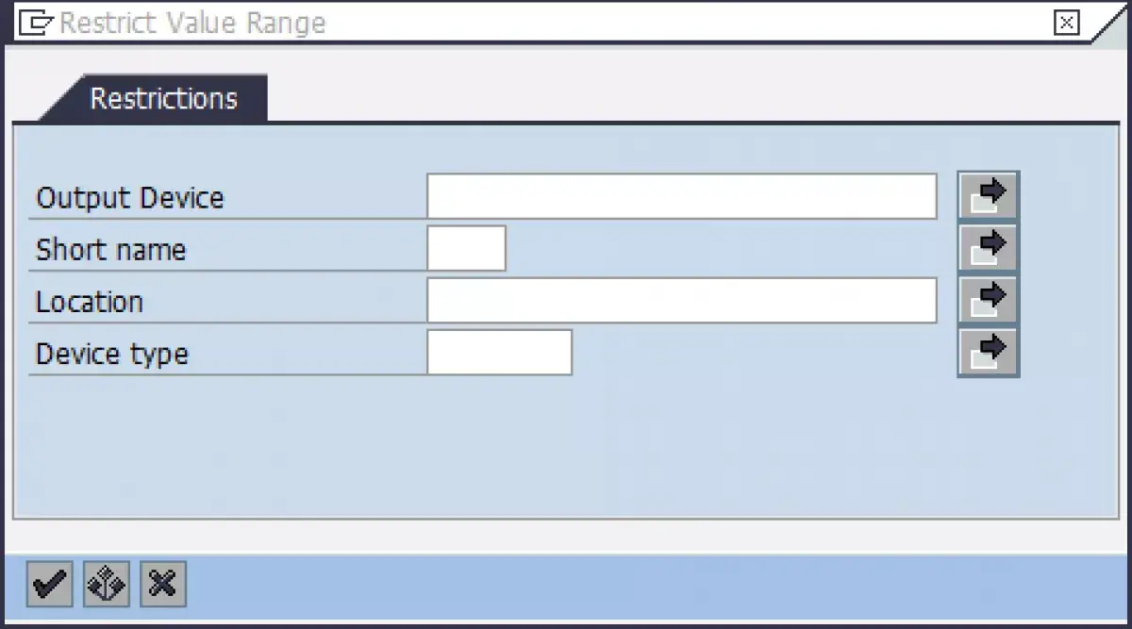Click the Output Device label

[130, 198]
